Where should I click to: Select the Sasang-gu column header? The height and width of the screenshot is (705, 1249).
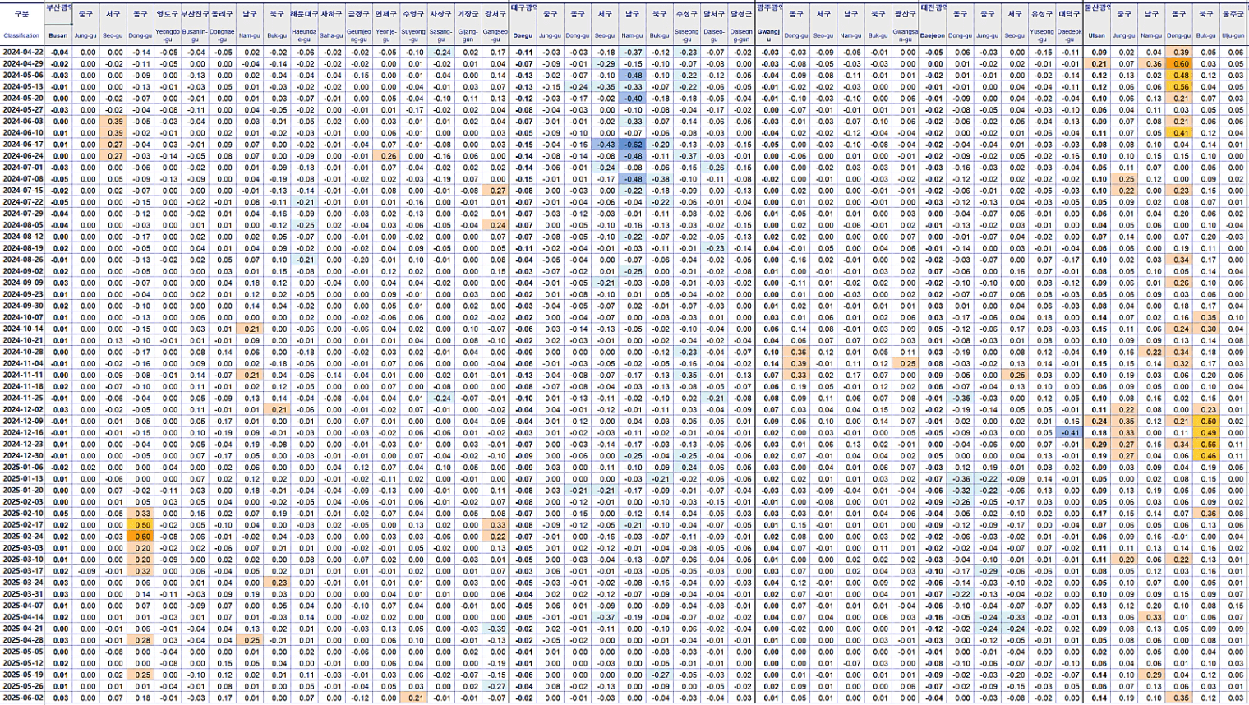click(x=441, y=35)
